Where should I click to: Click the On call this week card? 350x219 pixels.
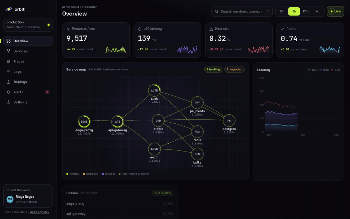click(28, 196)
